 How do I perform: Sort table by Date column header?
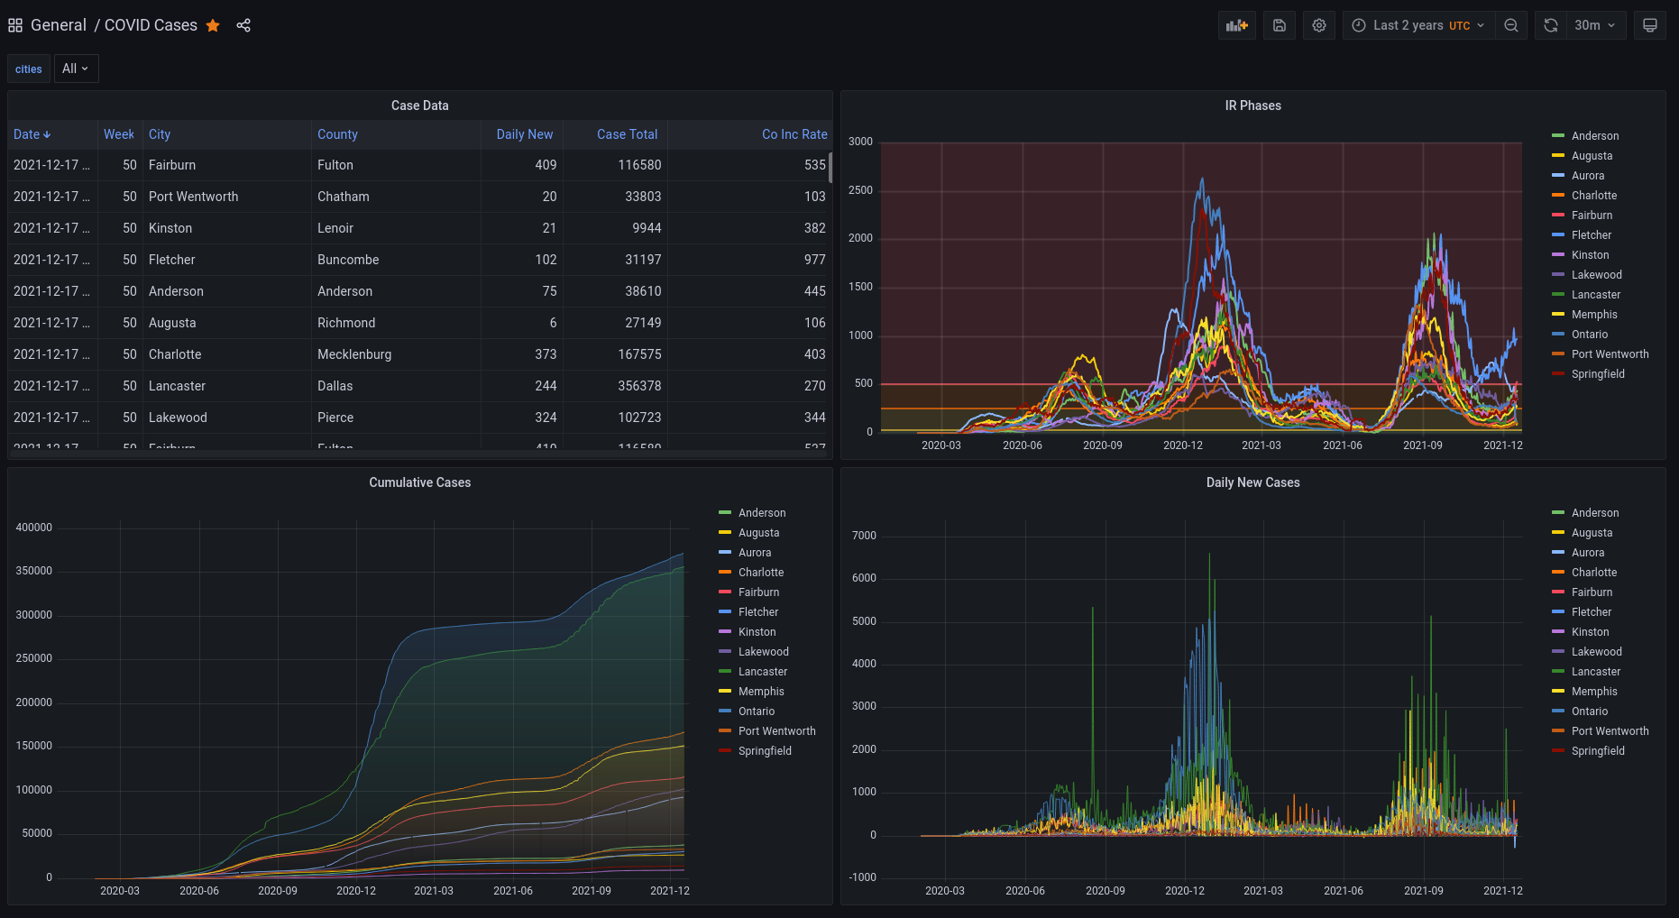click(x=32, y=134)
